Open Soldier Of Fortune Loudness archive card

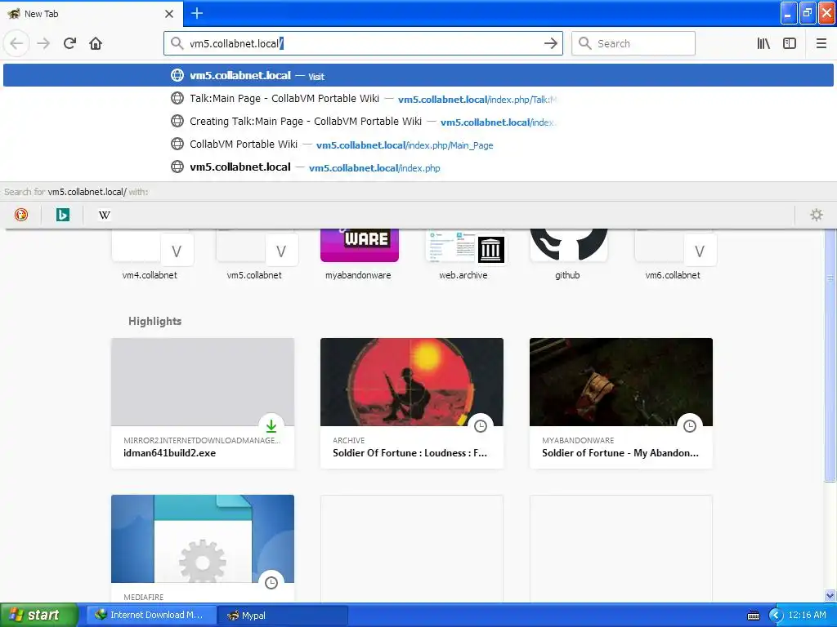[x=412, y=403]
